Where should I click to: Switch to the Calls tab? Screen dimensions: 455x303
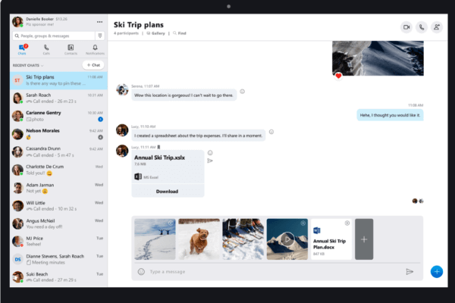(x=46, y=49)
